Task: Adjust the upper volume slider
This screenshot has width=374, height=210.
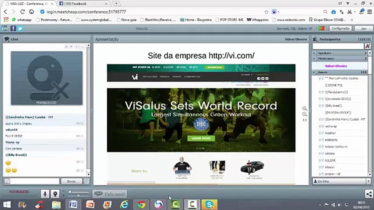Action: click(79, 192)
